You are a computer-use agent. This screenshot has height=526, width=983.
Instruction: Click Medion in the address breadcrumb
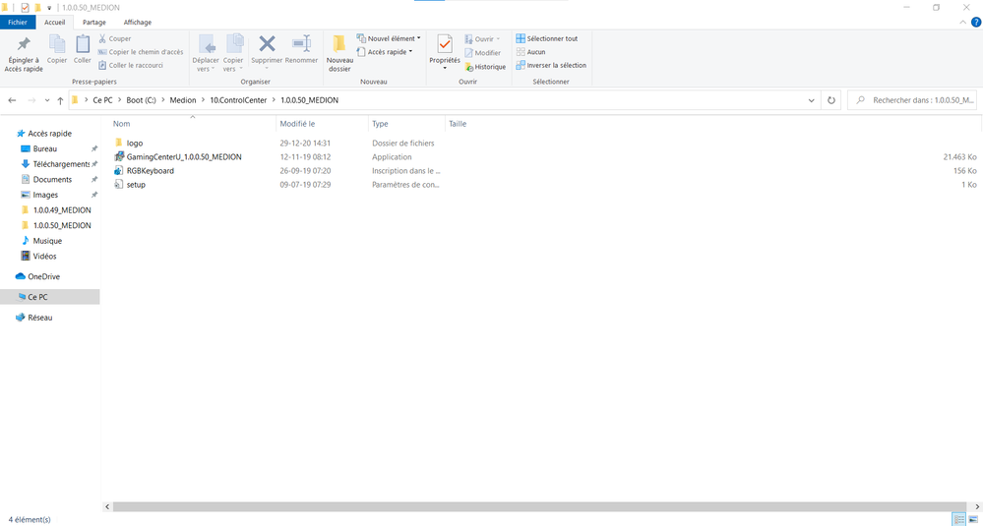pyautogui.click(x=182, y=100)
